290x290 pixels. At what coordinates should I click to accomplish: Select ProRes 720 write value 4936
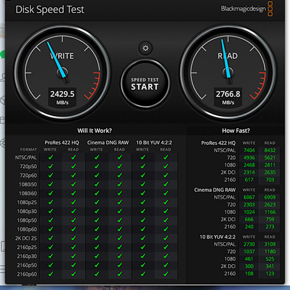coord(249,158)
